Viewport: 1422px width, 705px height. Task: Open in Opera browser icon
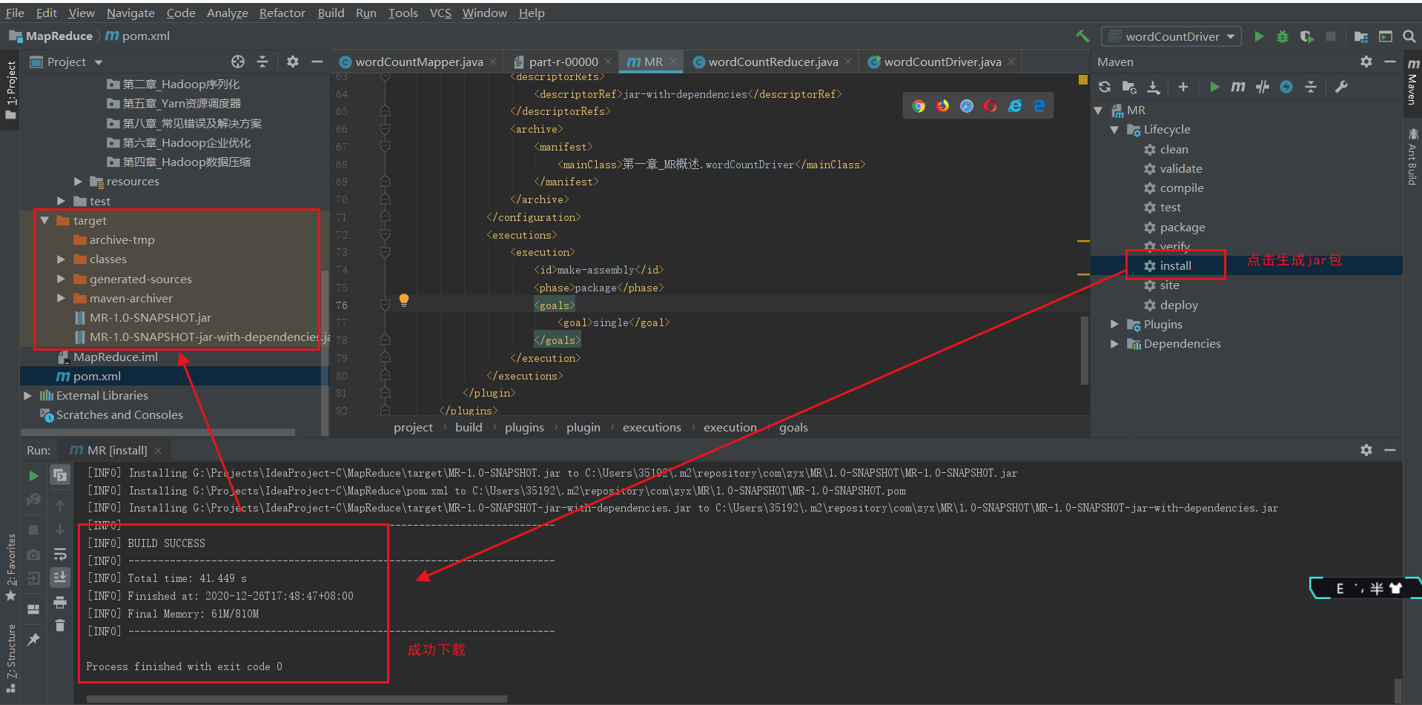(991, 106)
